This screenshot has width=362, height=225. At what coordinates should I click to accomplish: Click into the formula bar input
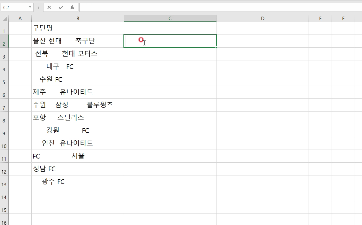tap(220, 7)
